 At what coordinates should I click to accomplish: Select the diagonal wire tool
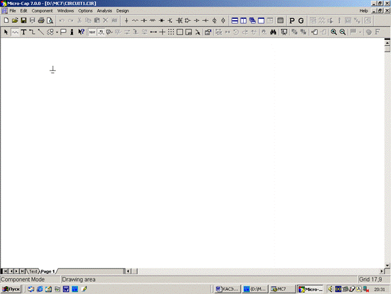(41, 32)
